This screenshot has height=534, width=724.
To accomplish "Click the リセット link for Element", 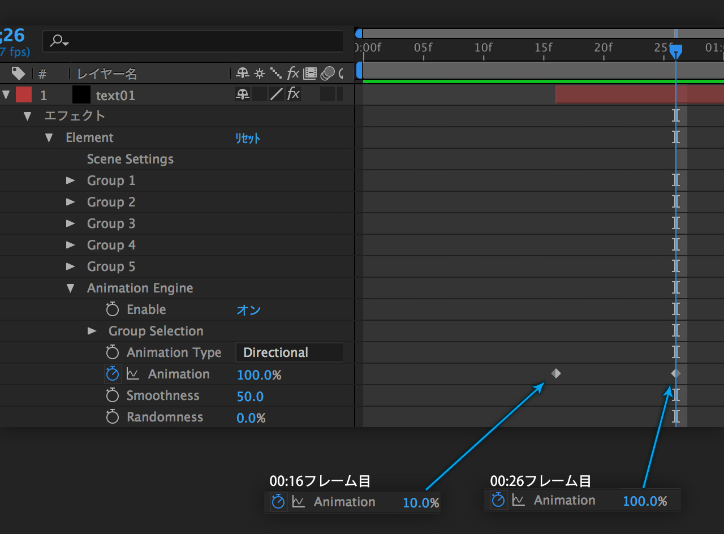I will tap(248, 138).
